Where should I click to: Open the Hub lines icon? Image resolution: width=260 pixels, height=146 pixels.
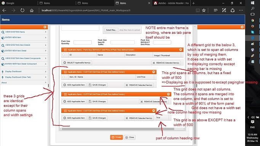[215, 10]
